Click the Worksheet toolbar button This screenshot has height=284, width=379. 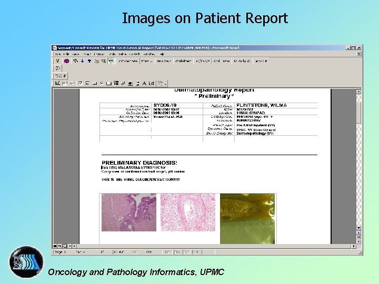[183, 61]
